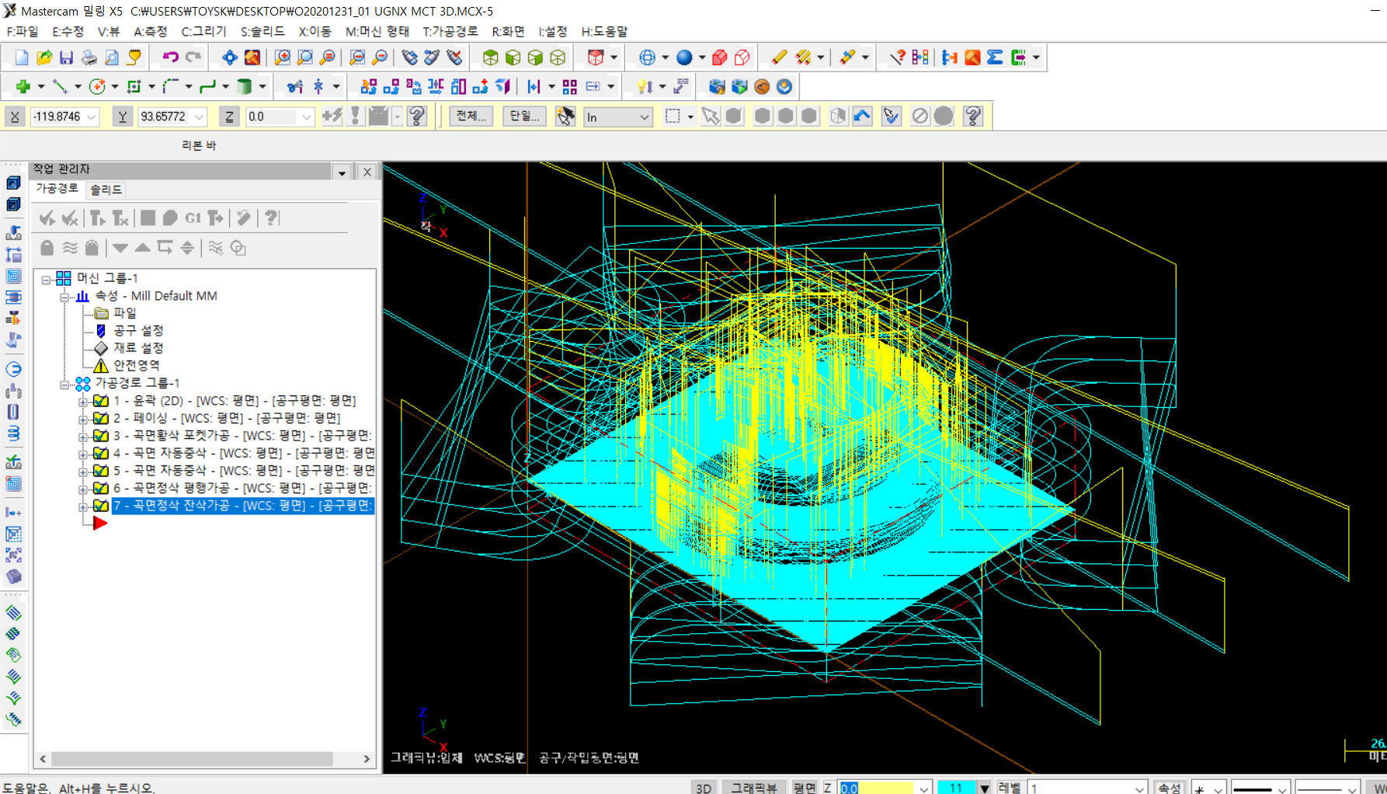Collapse 속성 - Mill Default MM node
This screenshot has width=1387, height=794.
coord(64,297)
